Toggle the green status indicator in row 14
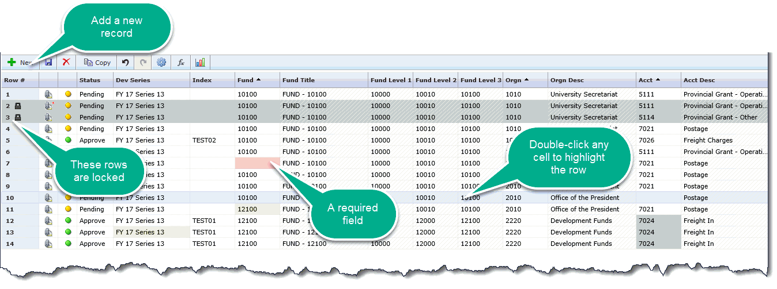The width and height of the screenshot is (777, 289). click(68, 244)
